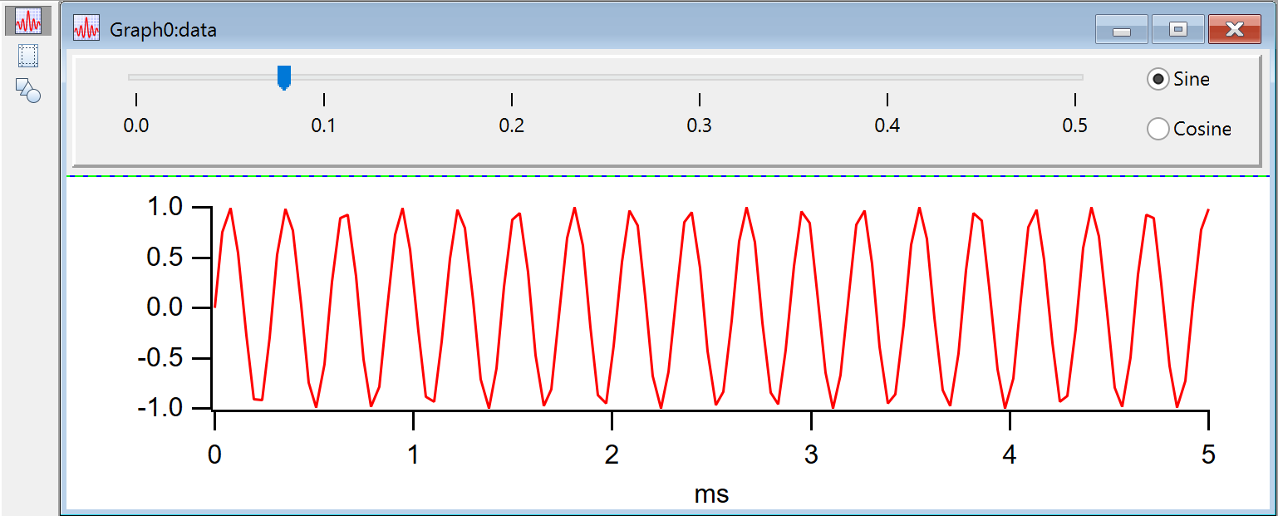Select the graph operate mode tool icon

point(28,21)
